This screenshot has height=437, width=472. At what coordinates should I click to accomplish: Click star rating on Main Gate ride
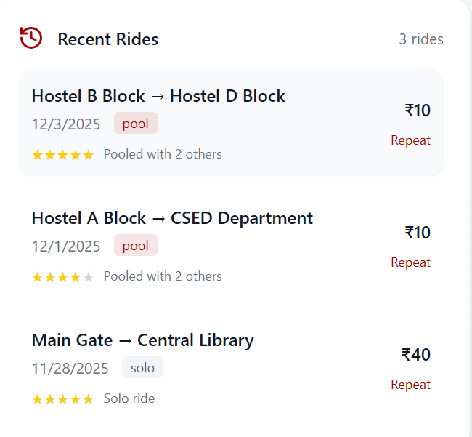(x=62, y=399)
